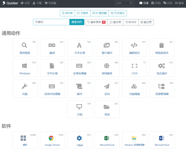Open the Microsoft Word icon card
Viewport: 186px width, 149px height.
click(162, 140)
